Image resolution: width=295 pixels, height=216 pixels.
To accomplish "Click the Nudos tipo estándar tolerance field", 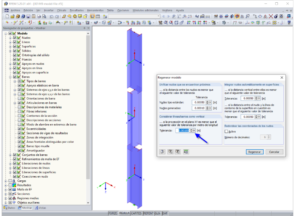I will [x=199, y=102].
